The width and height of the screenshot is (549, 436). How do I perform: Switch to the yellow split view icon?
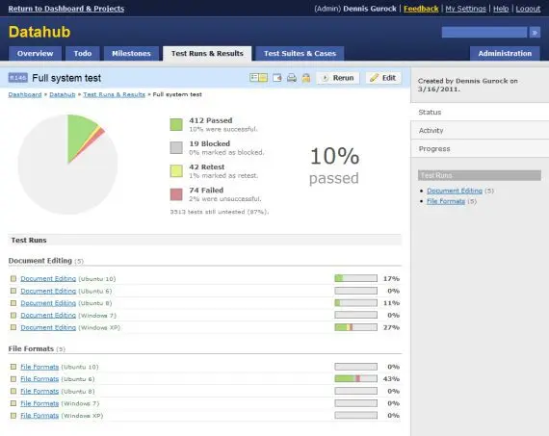pyautogui.click(x=263, y=78)
